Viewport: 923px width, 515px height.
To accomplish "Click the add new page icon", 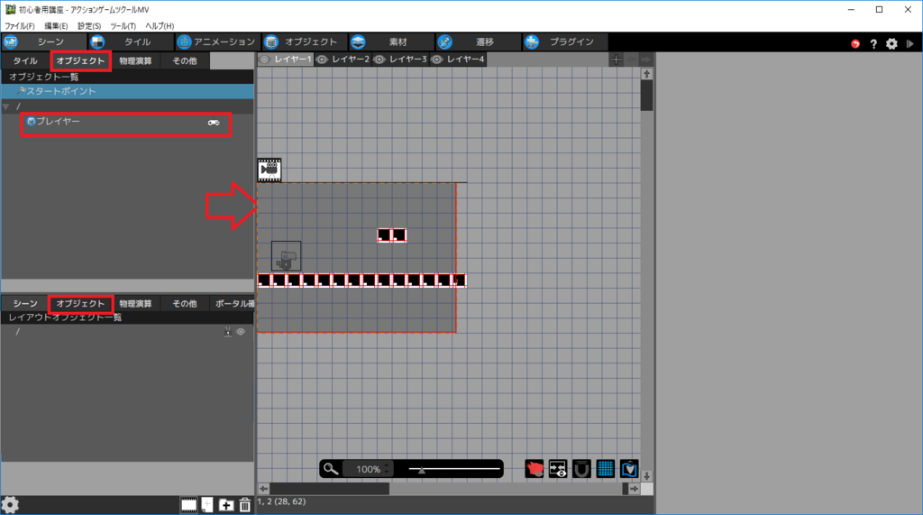I will tap(207, 505).
